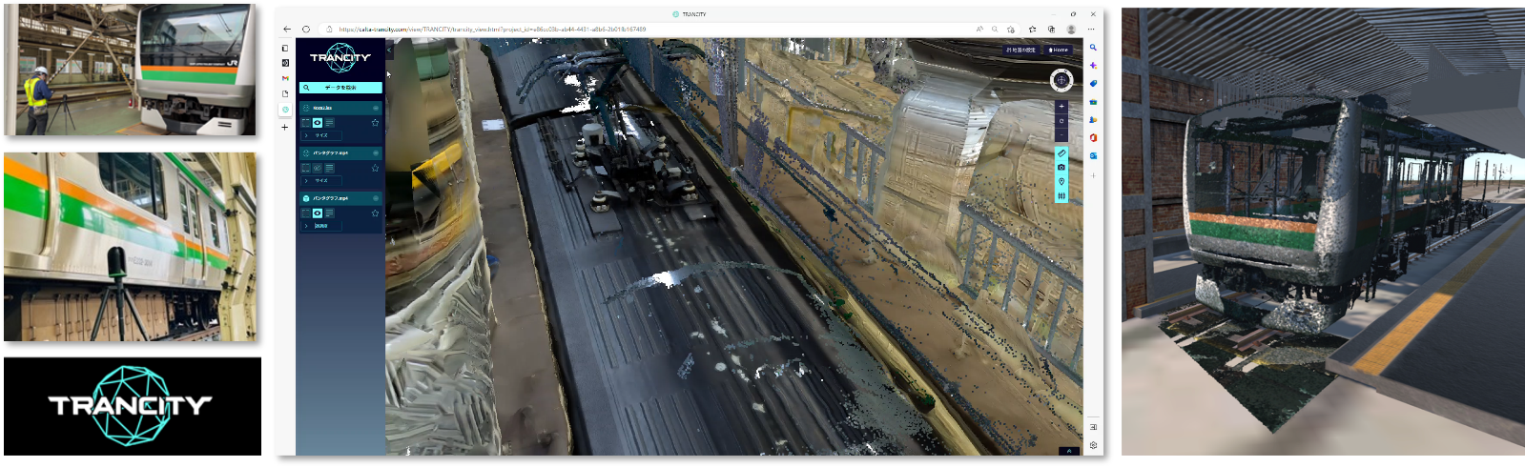Favorite the first dataset with star
1525x467 pixels.
pyautogui.click(x=375, y=123)
